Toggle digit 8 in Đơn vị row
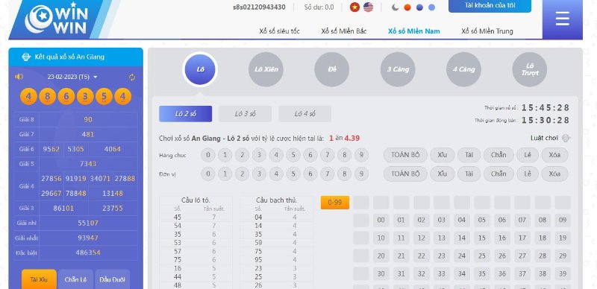This screenshot has width=597, height=289. click(344, 174)
